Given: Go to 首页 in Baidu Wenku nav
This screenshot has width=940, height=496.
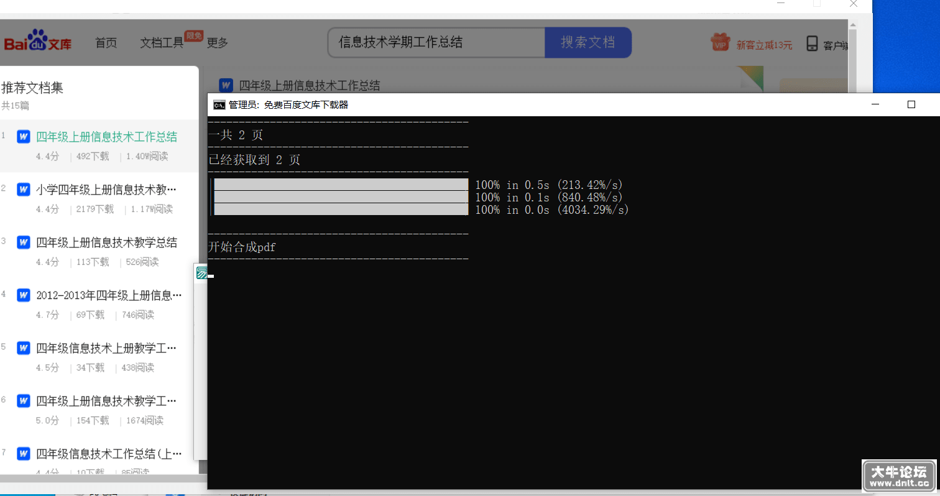Looking at the screenshot, I should tap(106, 43).
